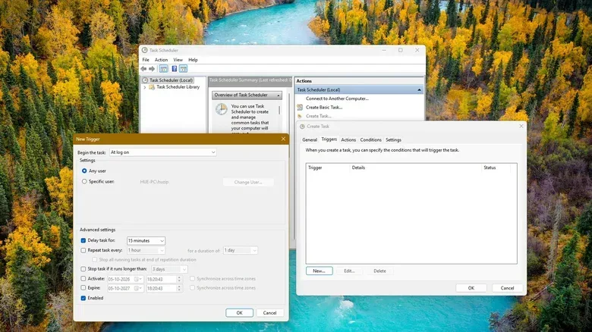Click the clock icon in the overview section
The image size is (592, 332).
tap(222, 109)
